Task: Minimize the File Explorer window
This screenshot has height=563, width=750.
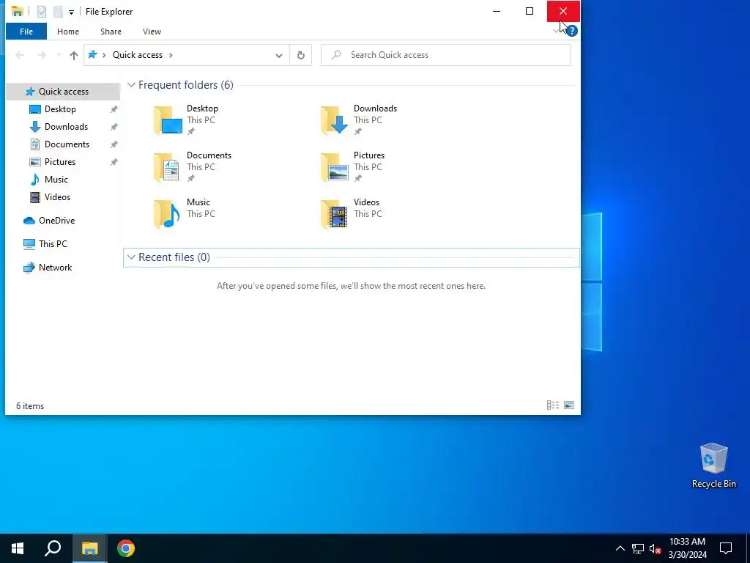Action: (x=497, y=11)
